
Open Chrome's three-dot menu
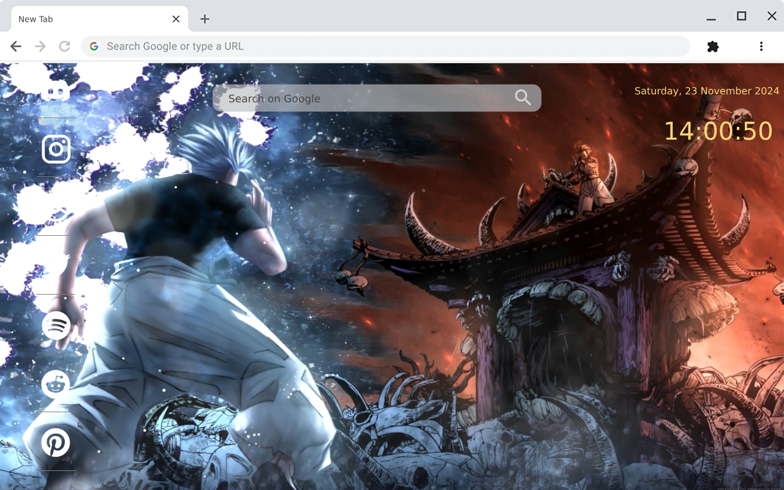pos(761,46)
